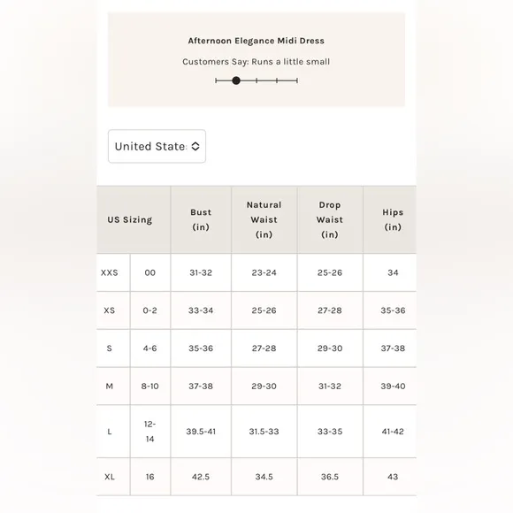The height and width of the screenshot is (513, 513).
Task: Click the M size row label
Action: coord(110,386)
